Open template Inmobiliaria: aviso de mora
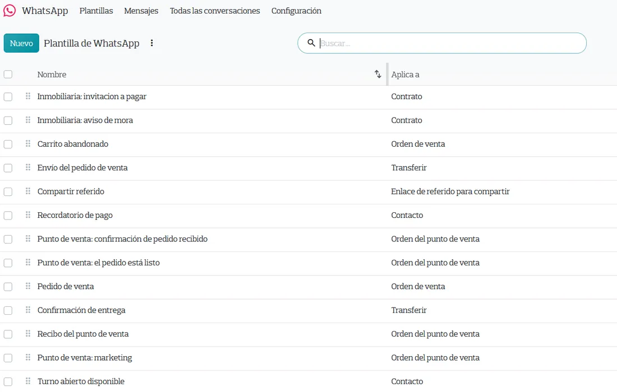The image size is (617, 392). (x=85, y=120)
